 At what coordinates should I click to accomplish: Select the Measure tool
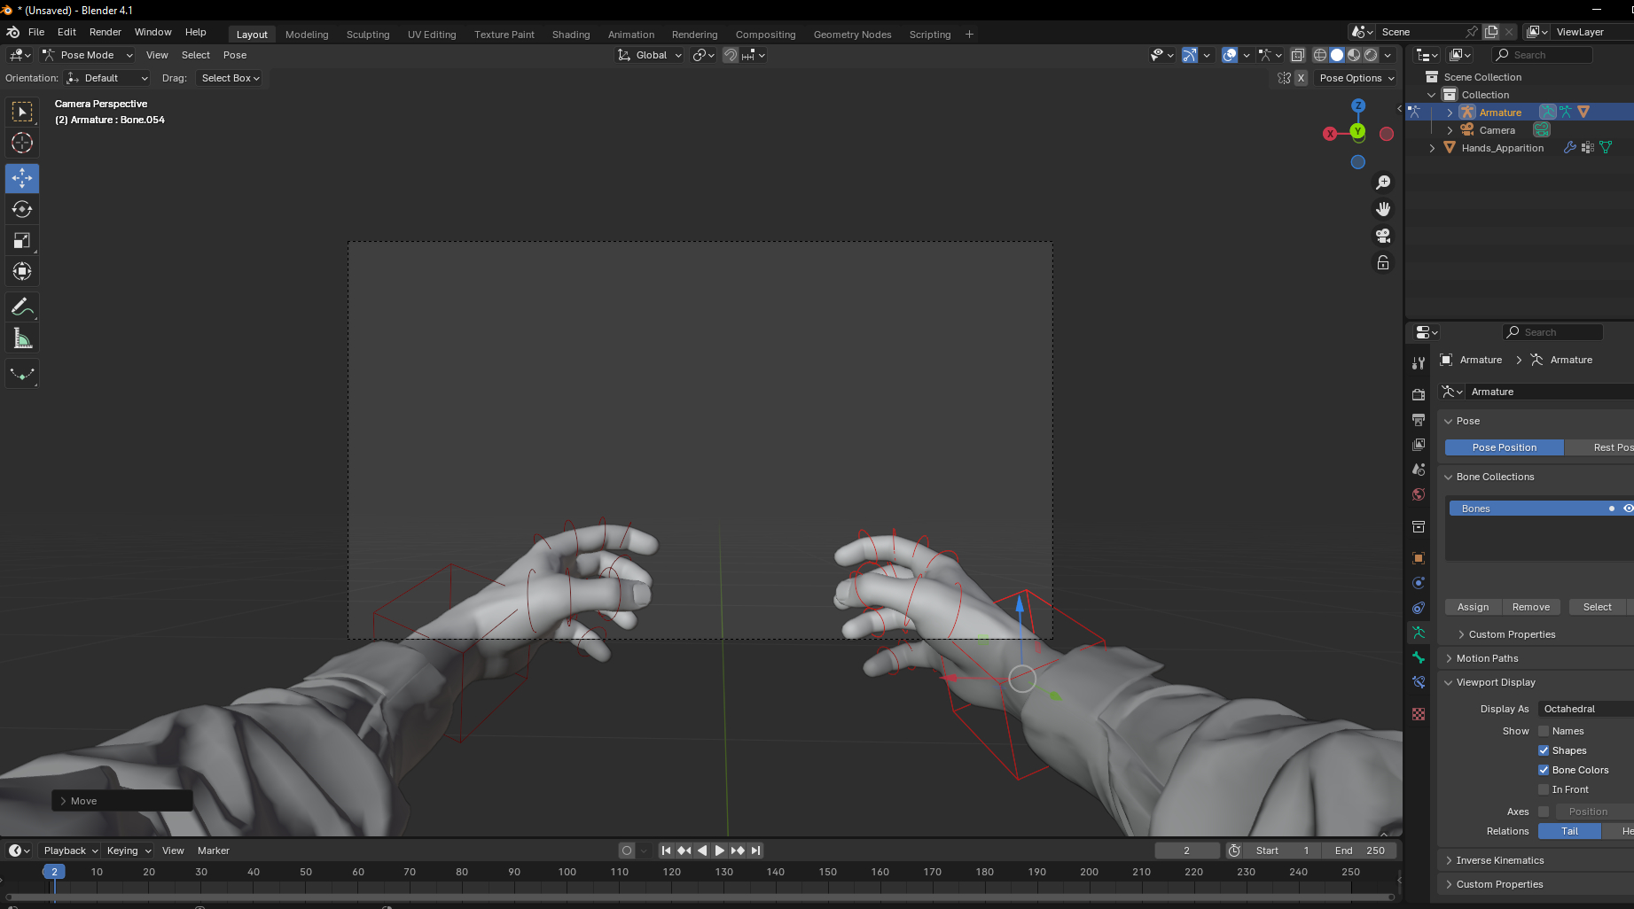(22, 339)
